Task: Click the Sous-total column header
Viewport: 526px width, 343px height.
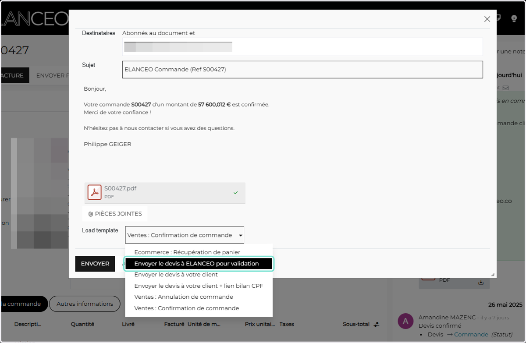Action: pyautogui.click(x=356, y=324)
